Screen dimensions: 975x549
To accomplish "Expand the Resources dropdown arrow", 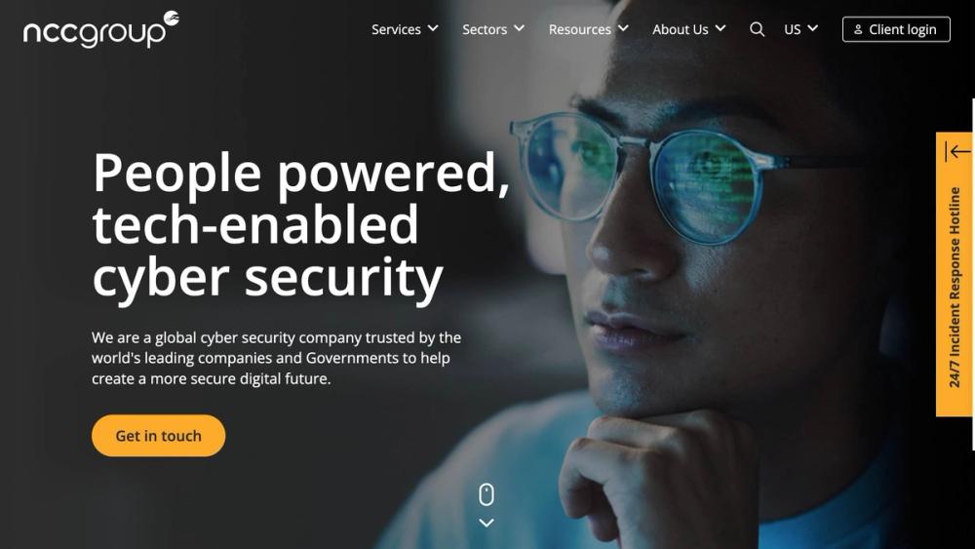I will pos(623,28).
